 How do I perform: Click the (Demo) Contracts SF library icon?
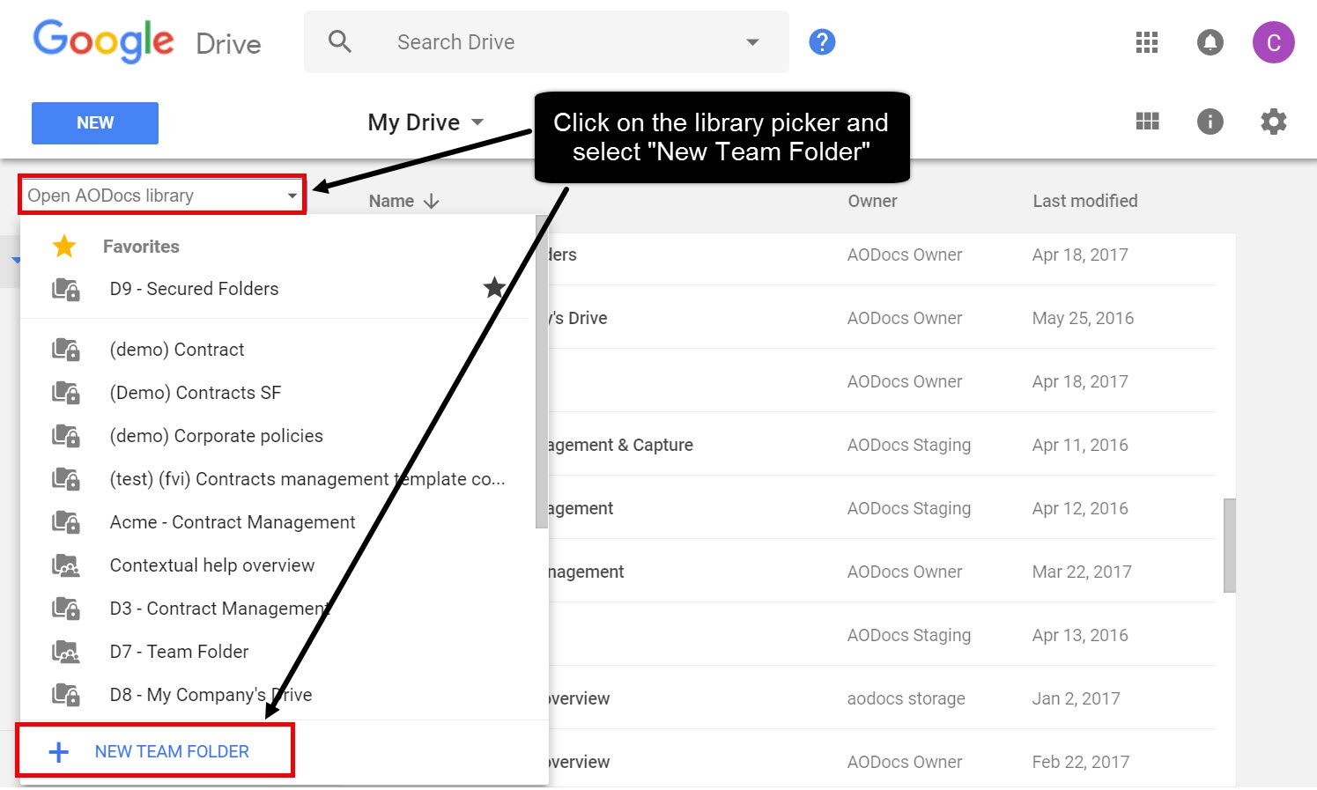click(66, 393)
